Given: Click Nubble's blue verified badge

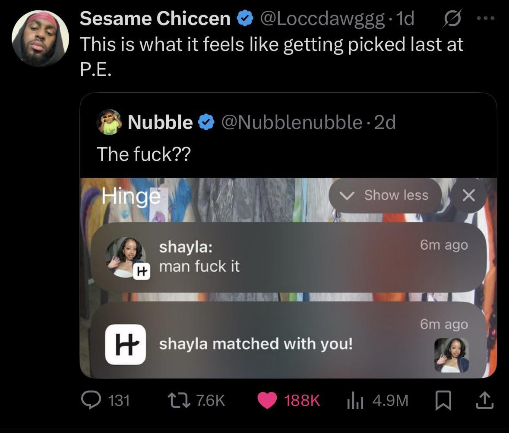Looking at the screenshot, I should (206, 123).
